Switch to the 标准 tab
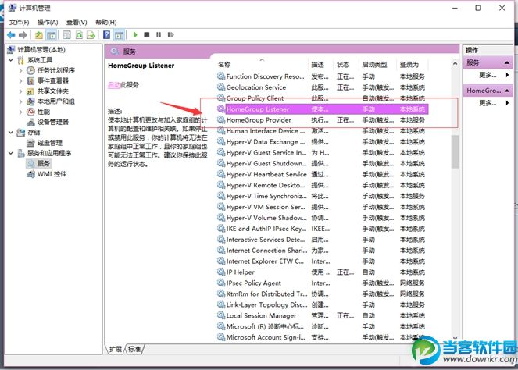This screenshot has height=370, width=518. click(134, 349)
